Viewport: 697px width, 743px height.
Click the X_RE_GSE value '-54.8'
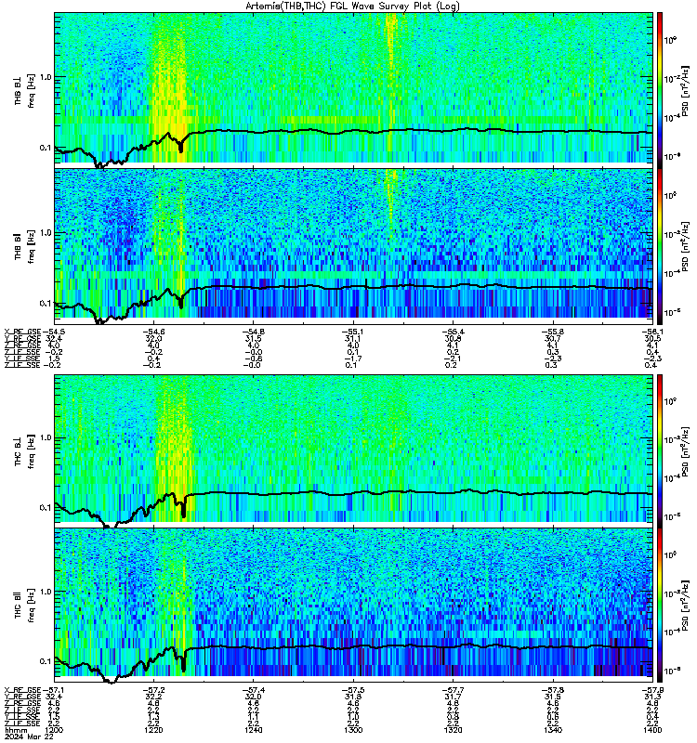[253, 332]
